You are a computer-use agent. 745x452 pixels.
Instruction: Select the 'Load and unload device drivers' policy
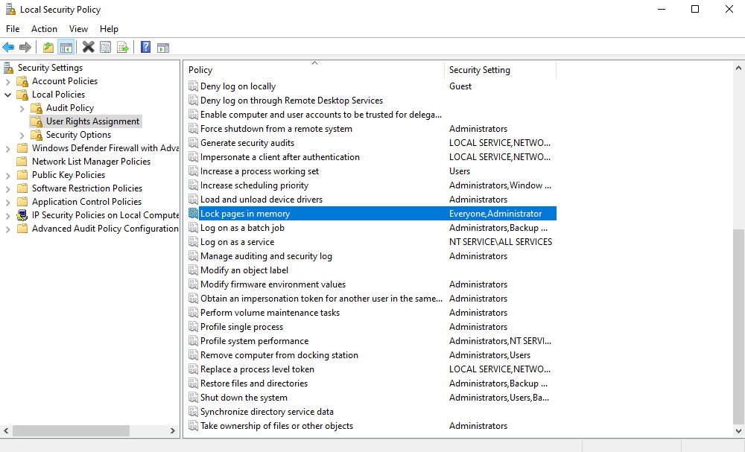tap(261, 200)
